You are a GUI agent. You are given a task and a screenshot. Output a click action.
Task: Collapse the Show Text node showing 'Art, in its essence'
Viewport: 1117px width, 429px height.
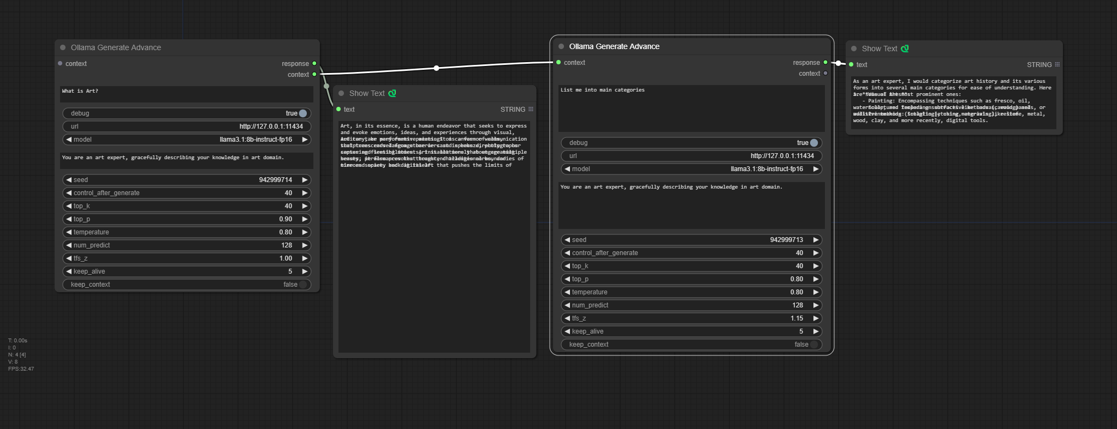(x=341, y=93)
